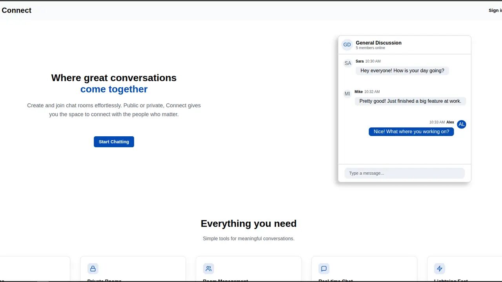The height and width of the screenshot is (282, 502).
Task: Click the '5 members online' status text
Action: coord(370,48)
